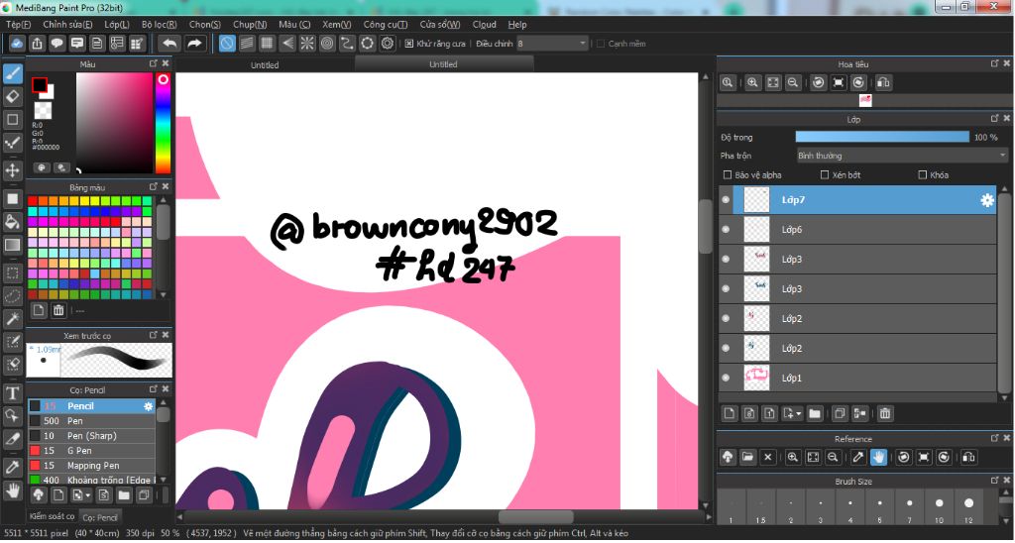The width and height of the screenshot is (1015, 543).
Task: Open the Tệp(F) menu
Action: point(18,25)
